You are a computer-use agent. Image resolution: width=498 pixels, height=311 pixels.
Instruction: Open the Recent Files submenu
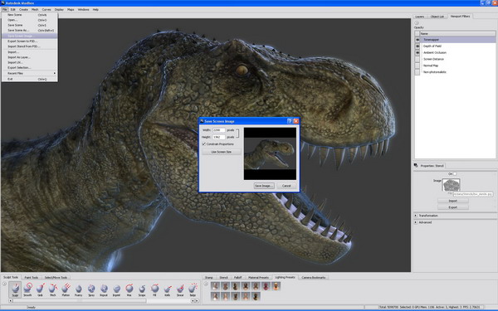point(30,73)
